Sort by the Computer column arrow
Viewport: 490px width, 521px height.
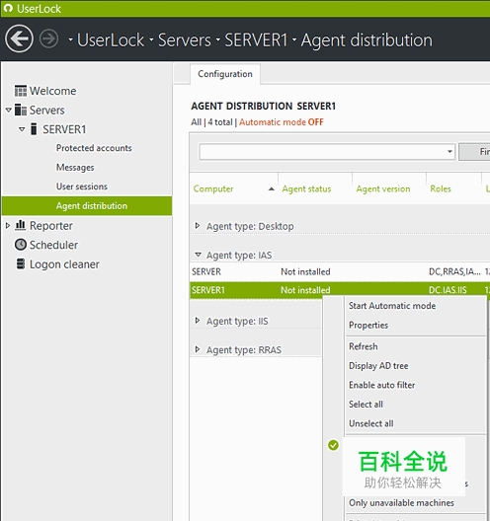(x=272, y=189)
